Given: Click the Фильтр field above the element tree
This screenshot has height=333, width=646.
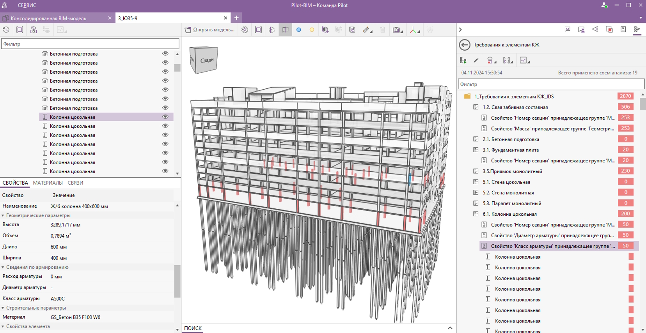Looking at the screenshot, I should click(90, 44).
